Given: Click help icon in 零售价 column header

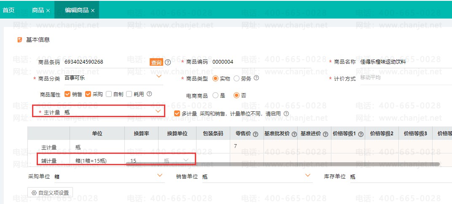Looking at the screenshot, I should tap(255, 134).
